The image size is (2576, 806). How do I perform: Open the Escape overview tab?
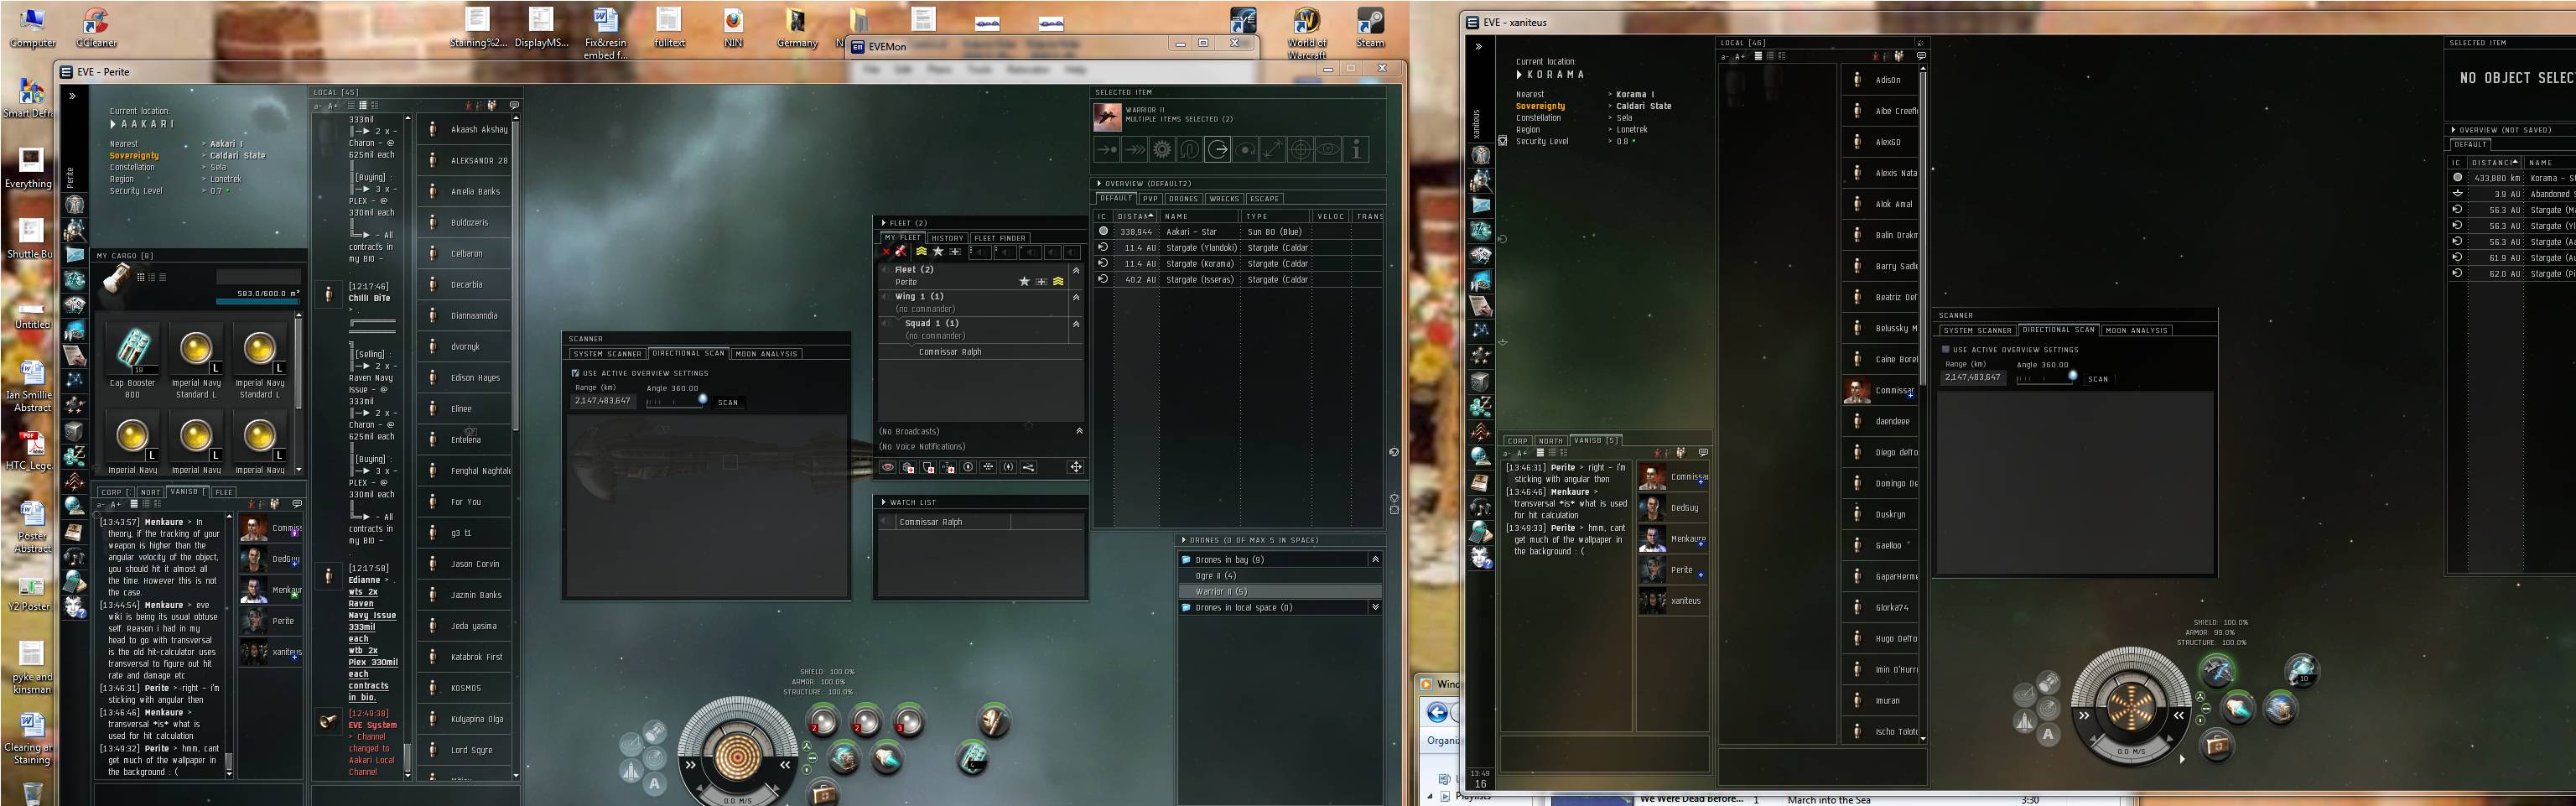click(x=1264, y=199)
